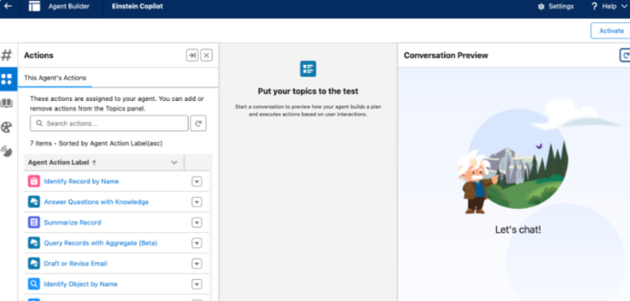Expand row menu for Summarize Record
Image resolution: width=630 pixels, height=301 pixels.
197,222
